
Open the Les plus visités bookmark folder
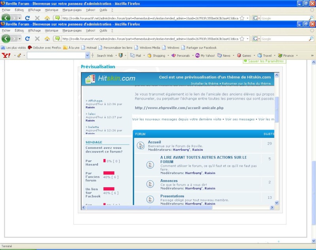click(13, 48)
